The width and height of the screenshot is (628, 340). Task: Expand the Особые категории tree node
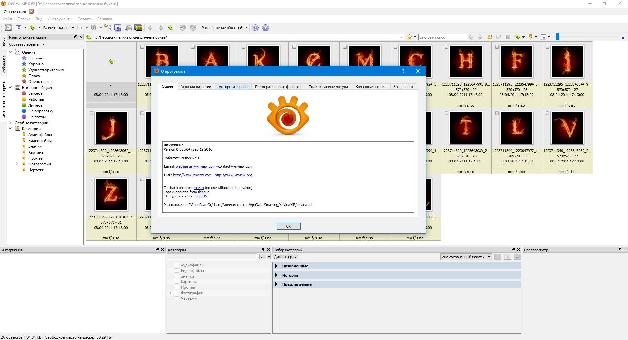(x=10, y=123)
